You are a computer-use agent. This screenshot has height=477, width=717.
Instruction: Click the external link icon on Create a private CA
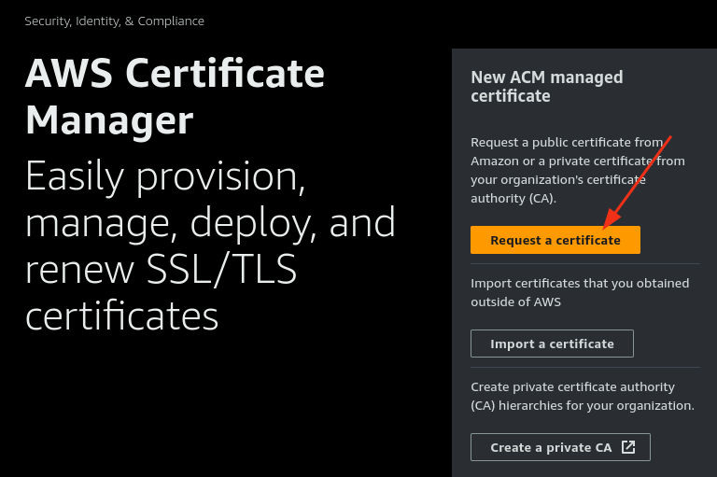[x=628, y=447]
